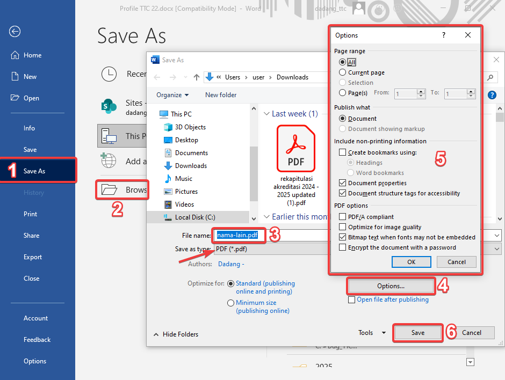The width and height of the screenshot is (505, 380).
Task: Click the up-folder arrow in Save As dialog
Action: (x=197, y=77)
